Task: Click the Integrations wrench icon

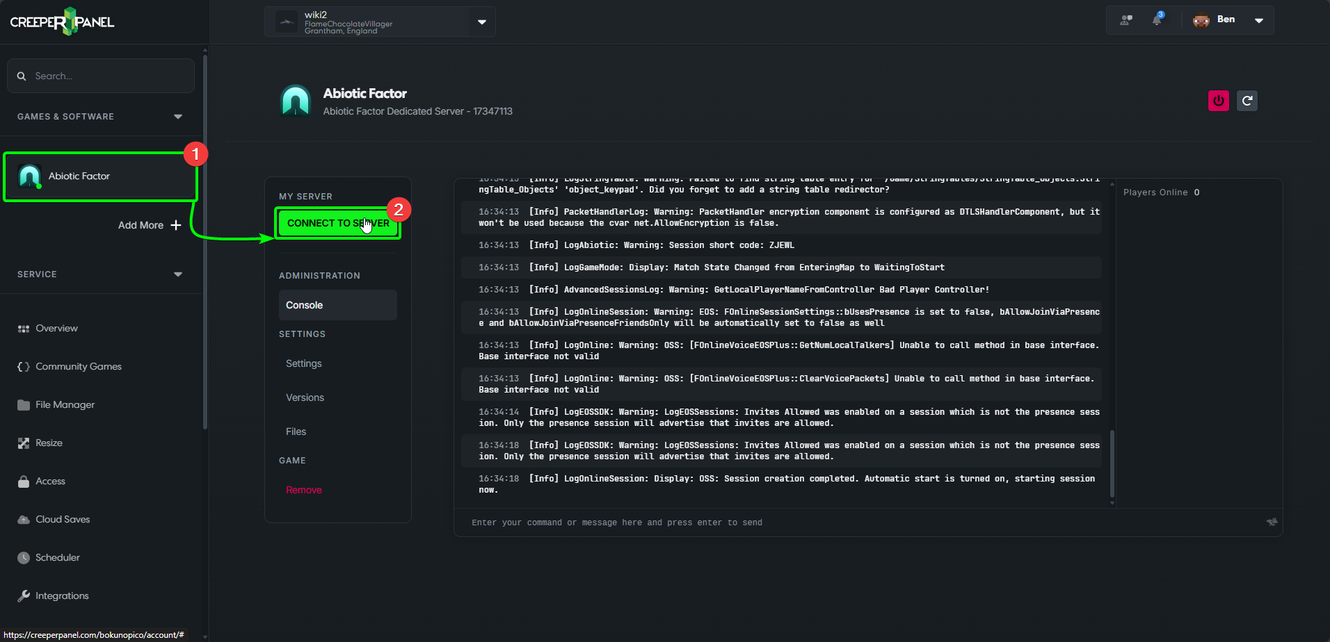Action: (x=24, y=596)
